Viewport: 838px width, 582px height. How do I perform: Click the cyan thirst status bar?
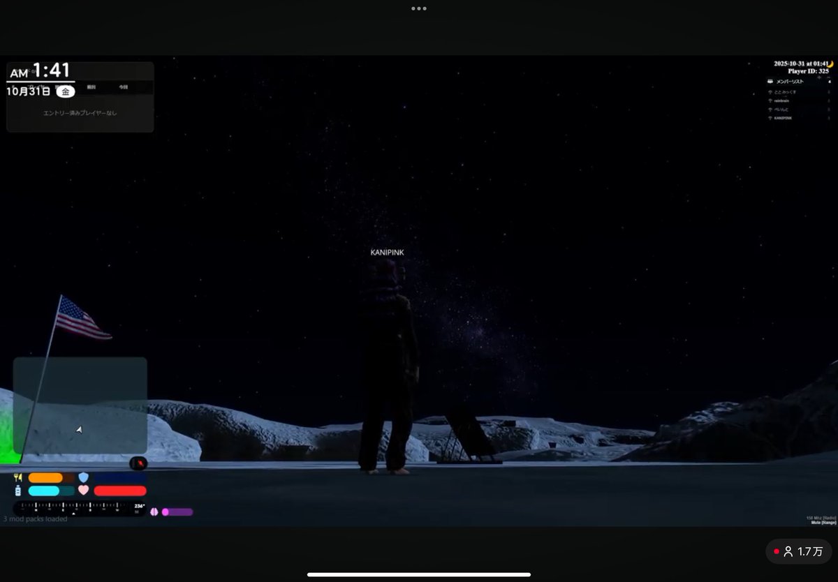(x=51, y=491)
